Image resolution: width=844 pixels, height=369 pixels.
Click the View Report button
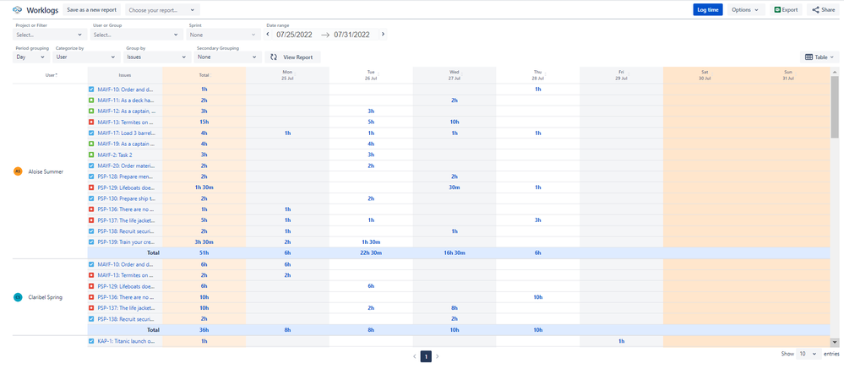coord(293,57)
